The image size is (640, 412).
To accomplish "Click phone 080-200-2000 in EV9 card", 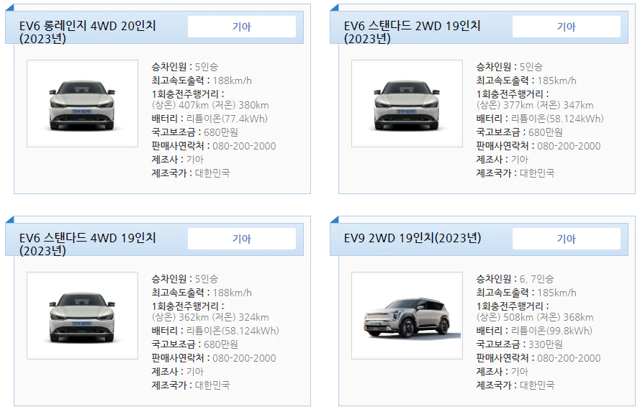I will point(569,358).
